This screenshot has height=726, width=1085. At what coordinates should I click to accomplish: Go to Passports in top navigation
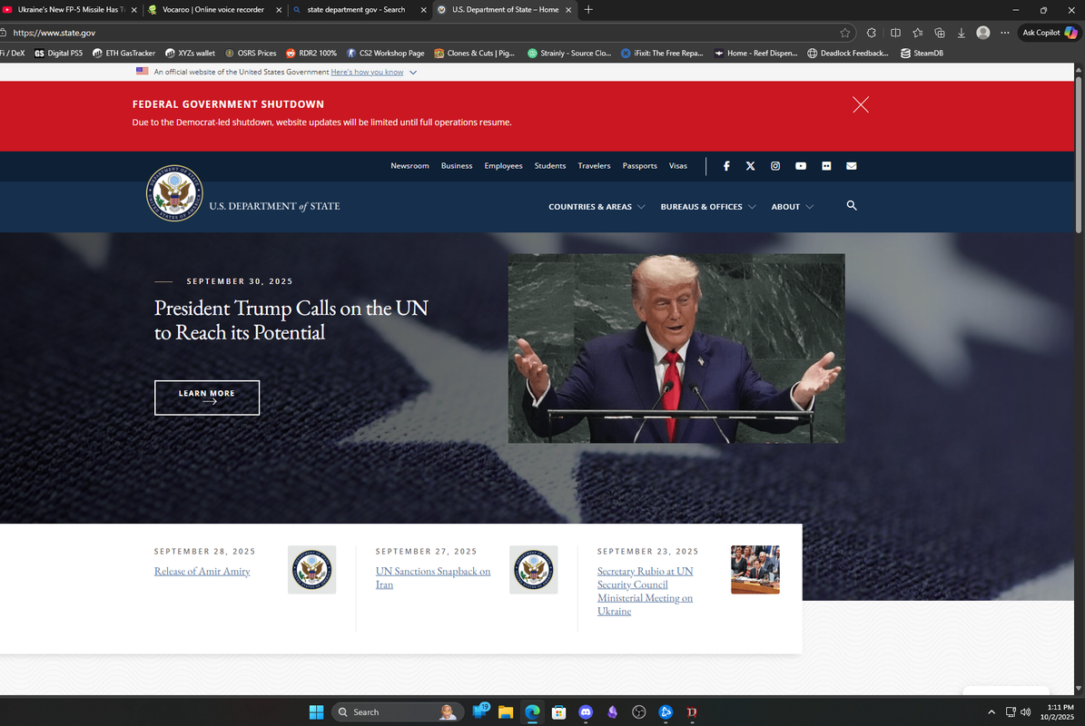[639, 166]
